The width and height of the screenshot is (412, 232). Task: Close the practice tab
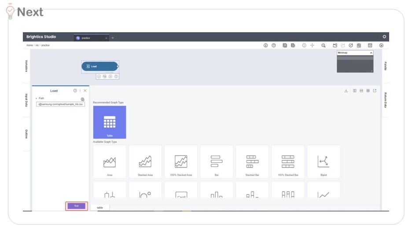pyautogui.click(x=106, y=38)
